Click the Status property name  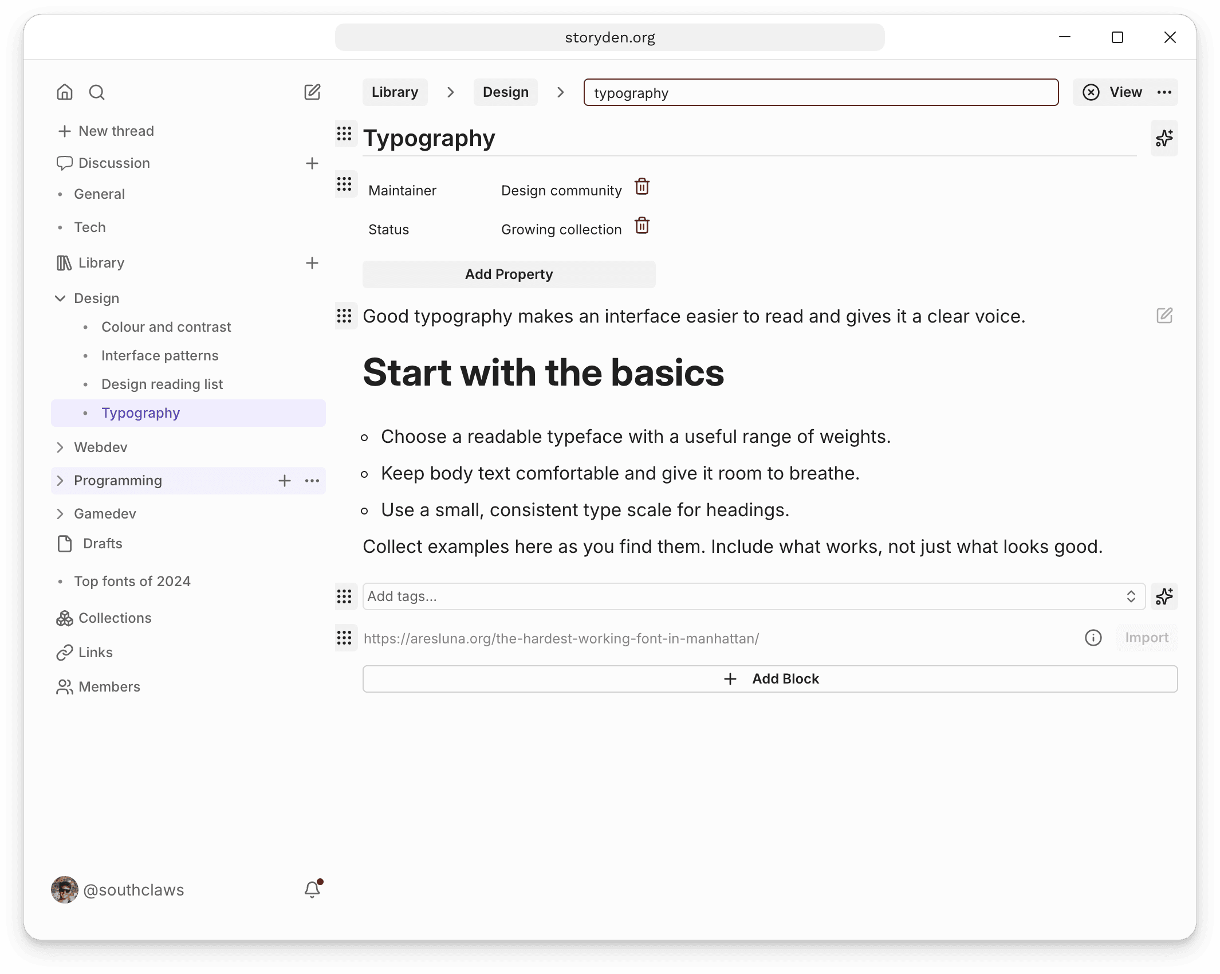click(x=388, y=230)
